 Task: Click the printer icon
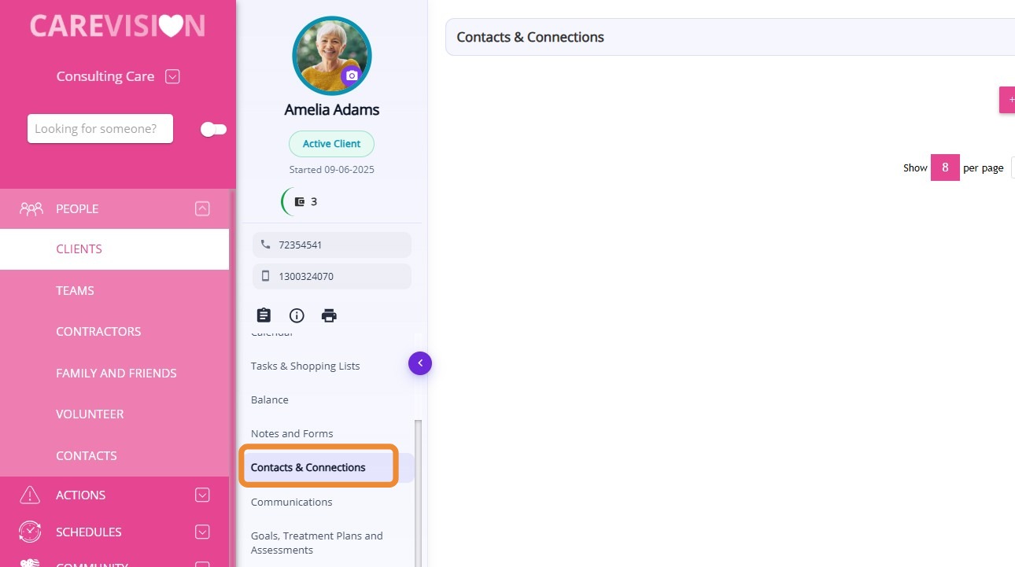329,315
